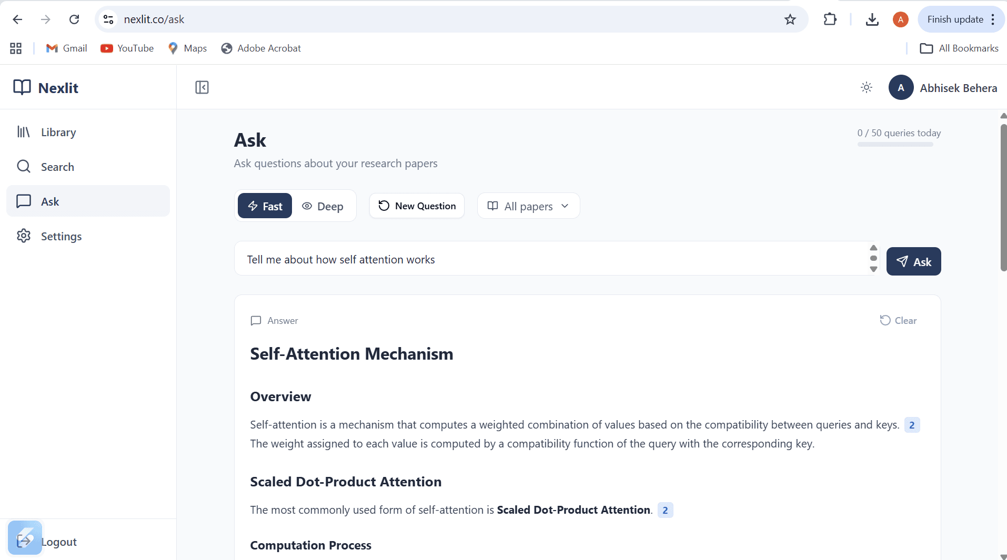
Task: Open the Gmail bookmark
Action: tap(66, 48)
